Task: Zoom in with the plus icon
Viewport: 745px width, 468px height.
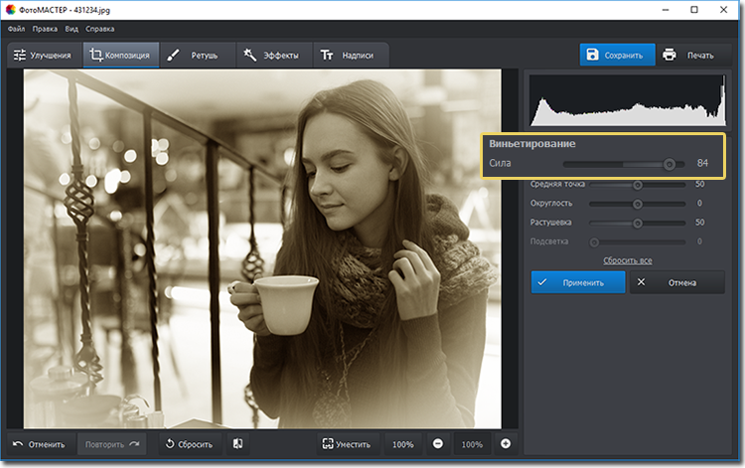Action: (506, 444)
